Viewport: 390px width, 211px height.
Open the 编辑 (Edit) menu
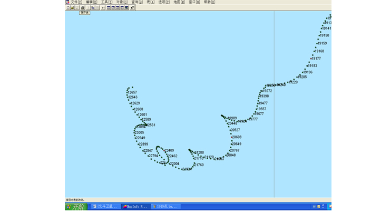[92, 2]
